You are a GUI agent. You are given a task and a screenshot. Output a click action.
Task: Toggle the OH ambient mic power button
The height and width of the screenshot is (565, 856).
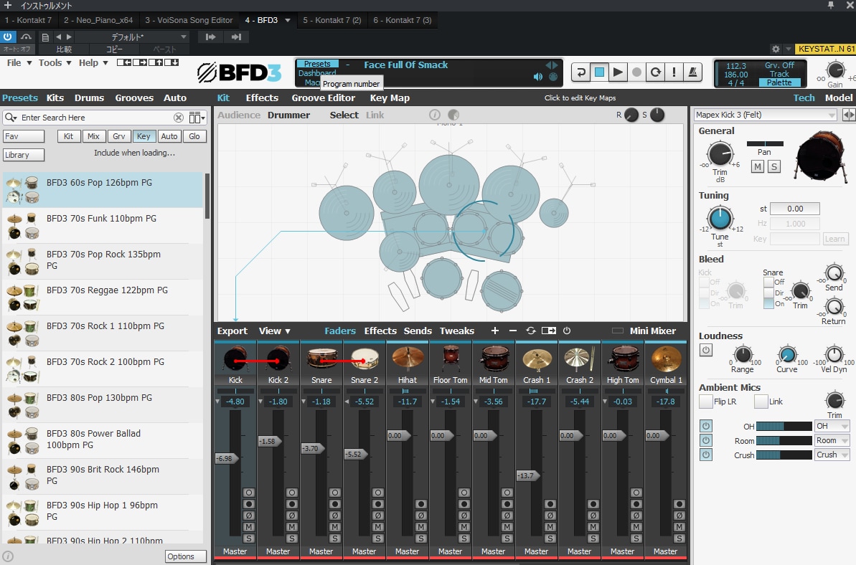tap(706, 426)
